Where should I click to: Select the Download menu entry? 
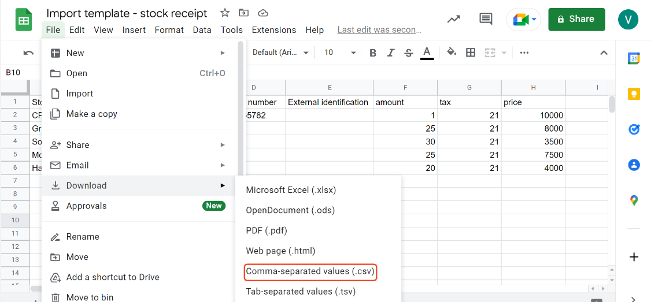click(138, 185)
